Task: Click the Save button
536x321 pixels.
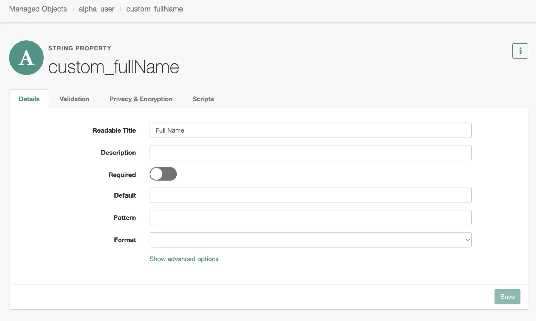Action: [507, 297]
